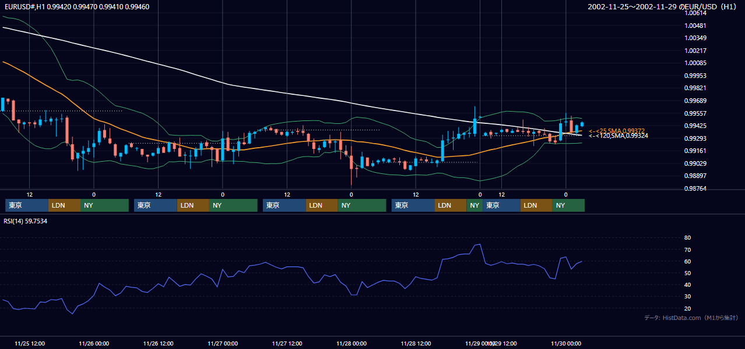
Task: Click the 11/26 12:00 date label
Action: coord(159,343)
